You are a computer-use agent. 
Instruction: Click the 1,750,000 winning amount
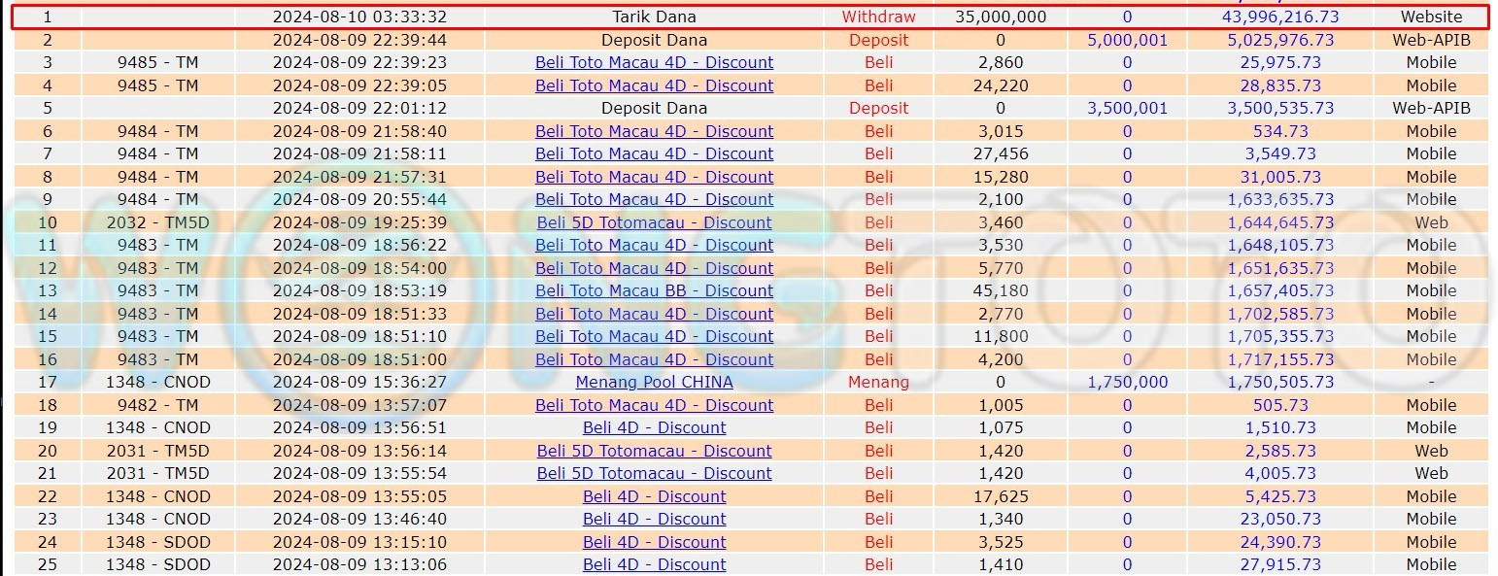pyautogui.click(x=1127, y=382)
